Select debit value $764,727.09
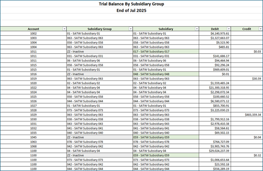263x171 pixels. click(215, 142)
